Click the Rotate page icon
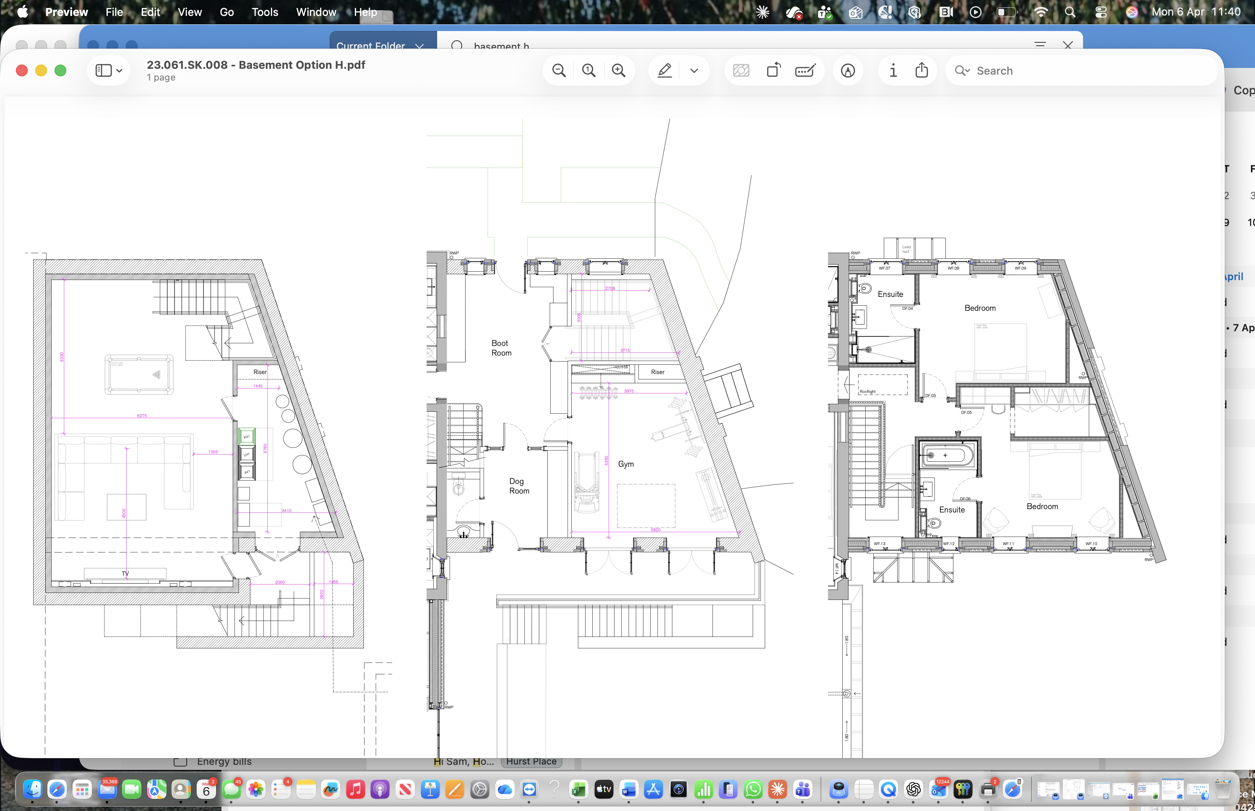 tap(773, 70)
